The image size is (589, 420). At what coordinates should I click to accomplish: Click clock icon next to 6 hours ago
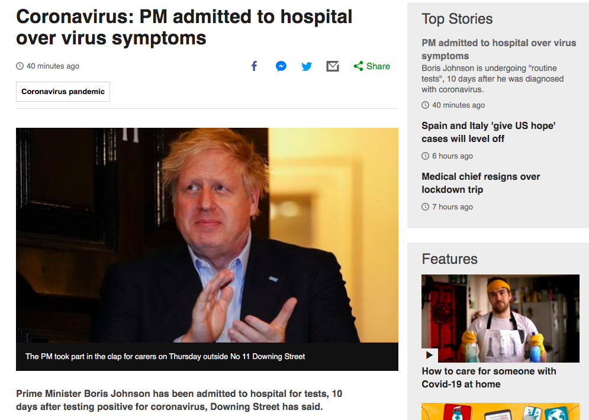[425, 156]
